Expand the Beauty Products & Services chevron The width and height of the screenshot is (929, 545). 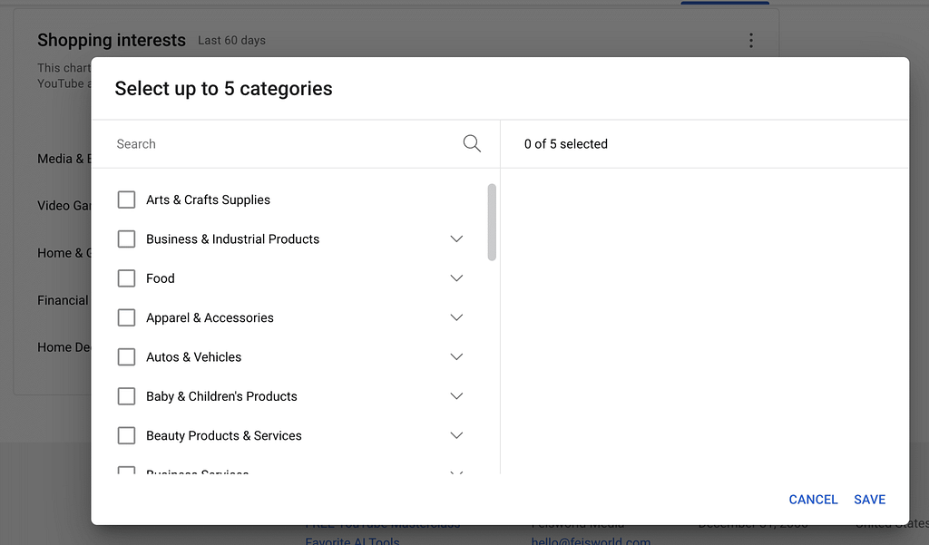(456, 435)
